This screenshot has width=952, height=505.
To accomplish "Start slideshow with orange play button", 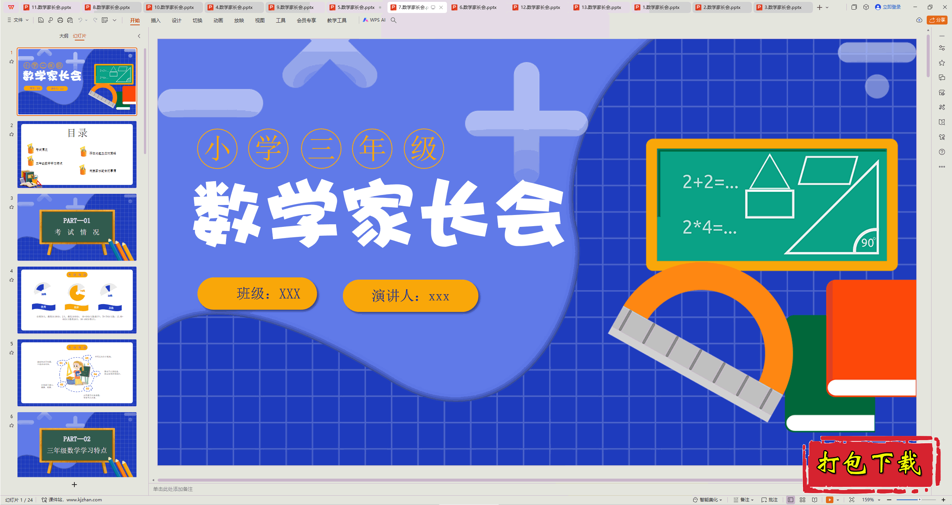I will point(829,500).
